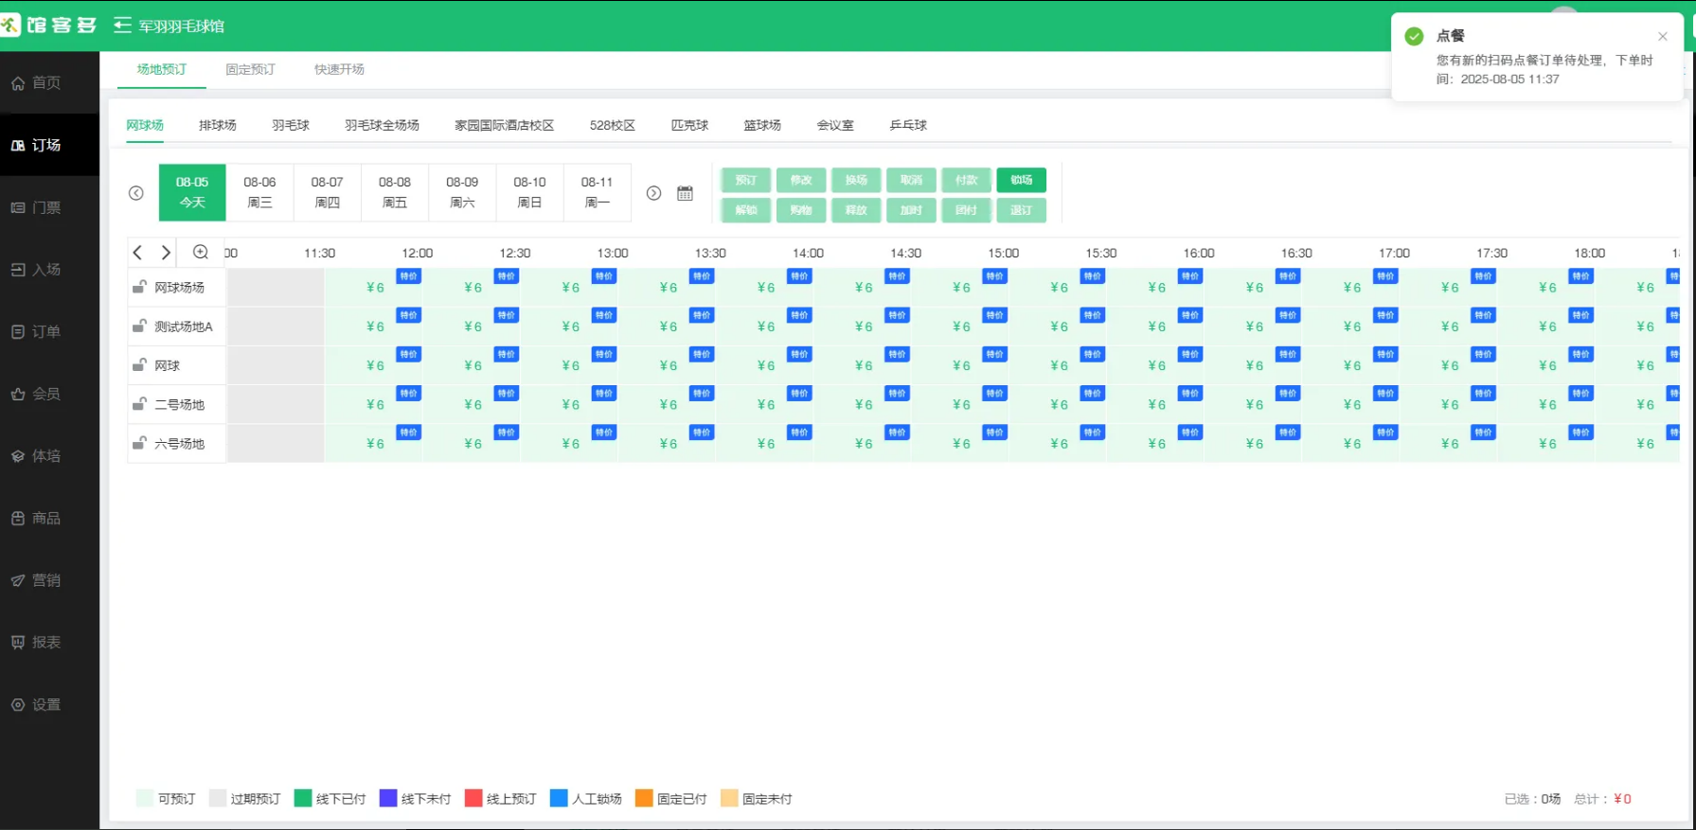Click the 团付 action button
Screen dimensions: 1696x830
click(x=966, y=210)
